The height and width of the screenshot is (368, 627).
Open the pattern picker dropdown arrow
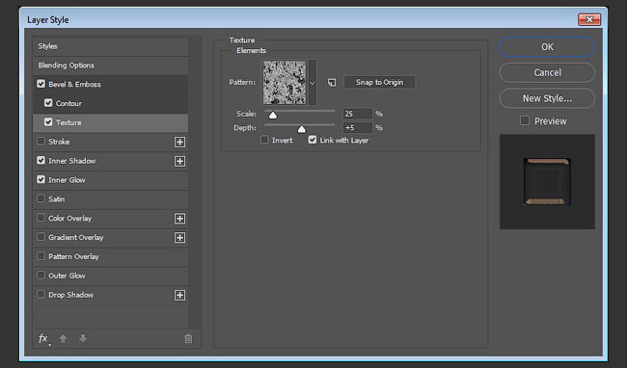click(x=313, y=83)
